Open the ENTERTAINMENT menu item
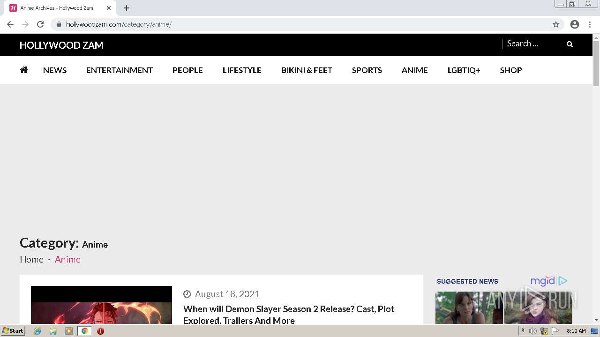The height and width of the screenshot is (337, 600). click(120, 70)
